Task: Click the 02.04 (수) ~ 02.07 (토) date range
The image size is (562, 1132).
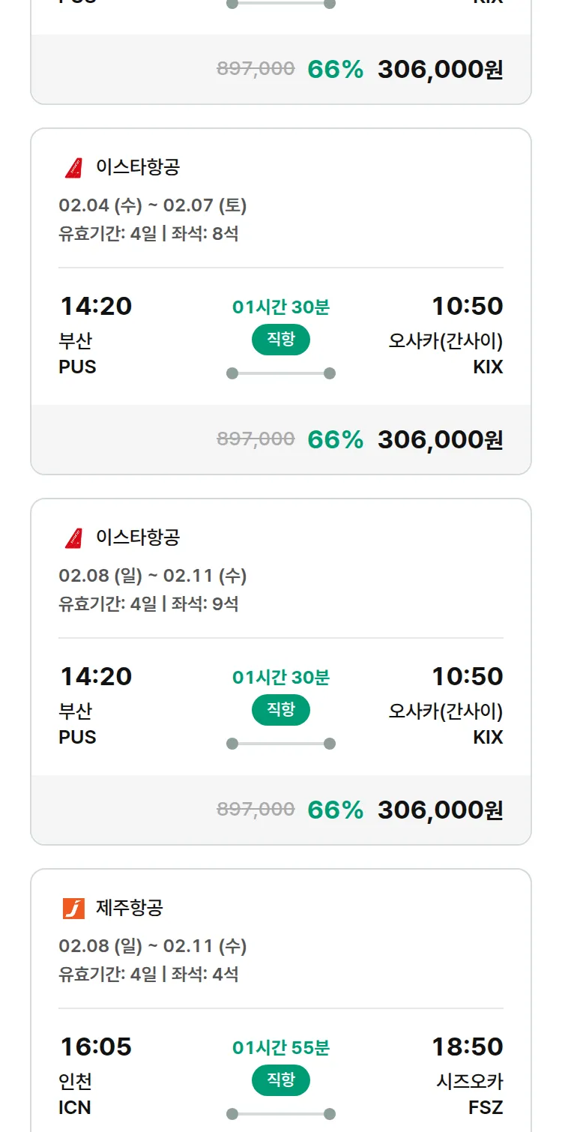Action: pos(153,205)
